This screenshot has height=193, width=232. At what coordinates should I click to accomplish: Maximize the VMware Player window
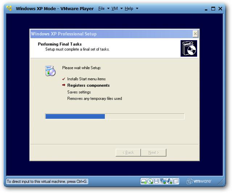coord(213,9)
